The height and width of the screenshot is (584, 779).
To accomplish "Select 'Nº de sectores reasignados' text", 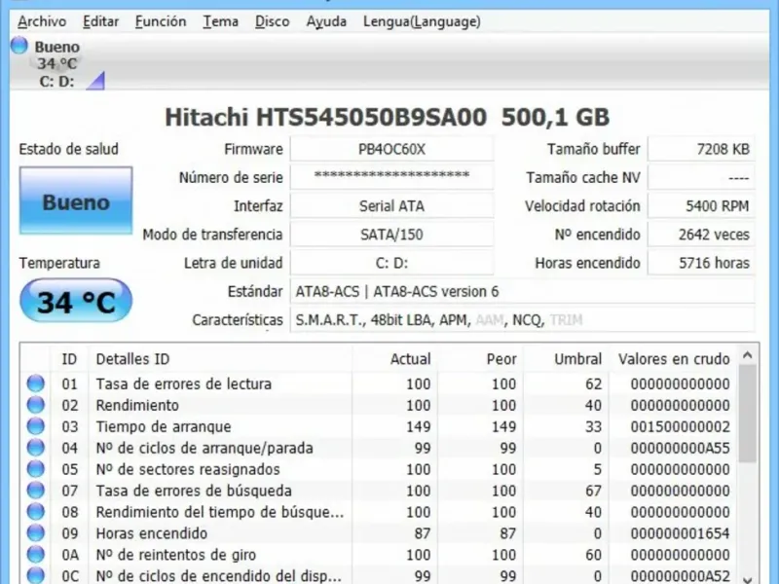I will point(188,469).
